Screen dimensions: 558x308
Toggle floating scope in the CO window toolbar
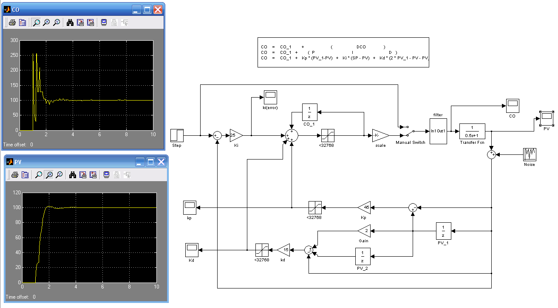(104, 22)
